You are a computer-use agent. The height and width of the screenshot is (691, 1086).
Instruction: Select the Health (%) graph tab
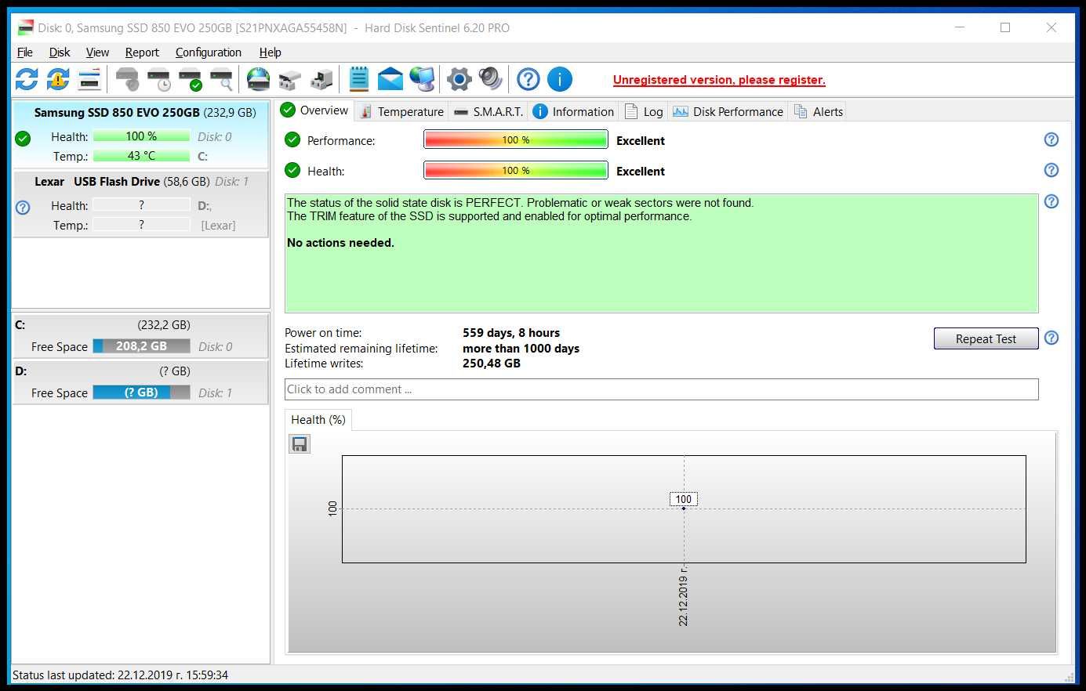tap(318, 420)
